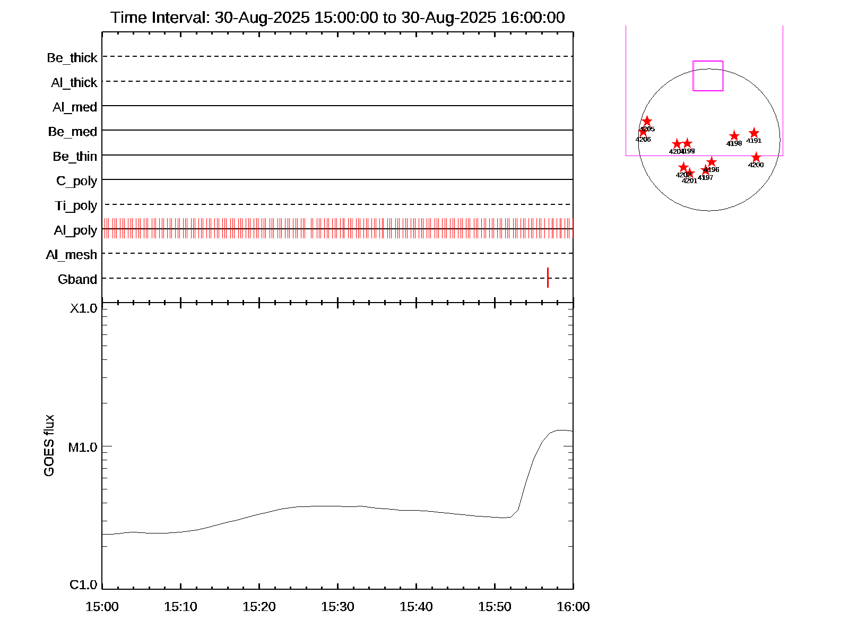Click the small magenta field-of-view box
Viewport: 849px width, 637px height.
pyautogui.click(x=708, y=76)
